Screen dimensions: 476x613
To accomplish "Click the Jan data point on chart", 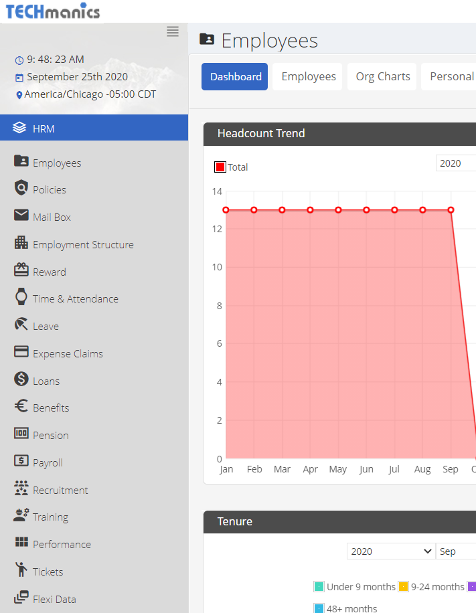I will tap(226, 210).
